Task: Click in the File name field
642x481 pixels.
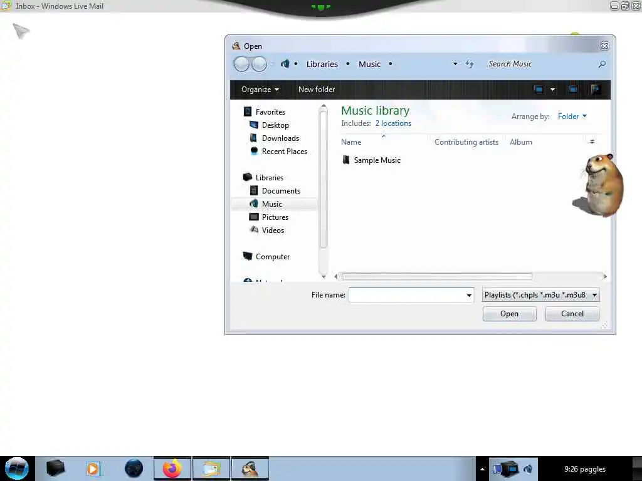Action: (407, 295)
